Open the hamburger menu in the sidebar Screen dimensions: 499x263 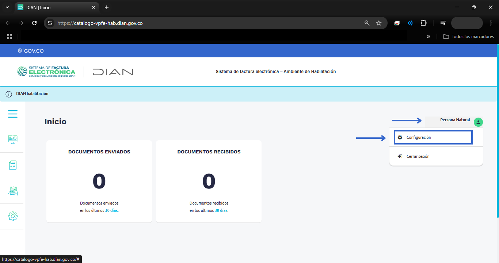13,114
